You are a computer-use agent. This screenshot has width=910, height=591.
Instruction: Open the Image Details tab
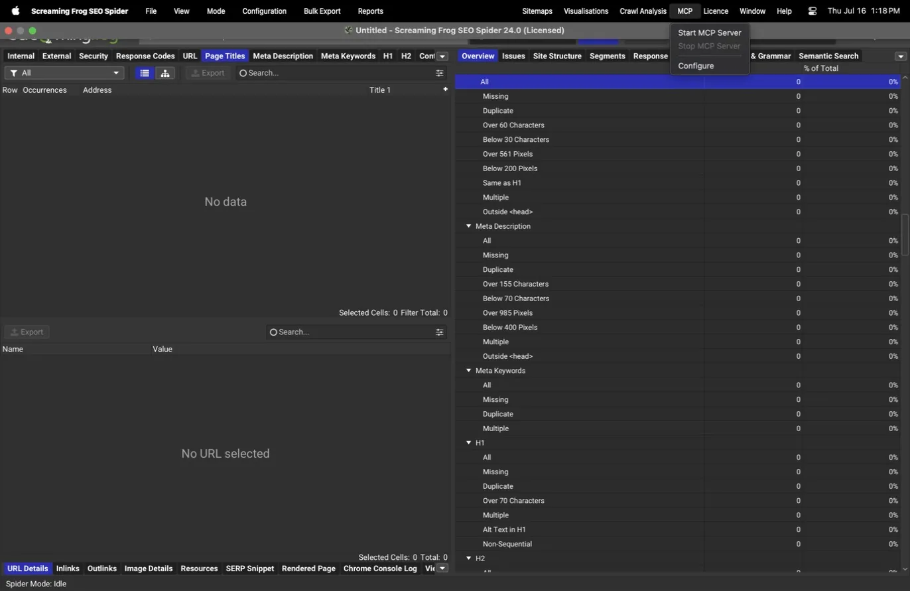point(149,568)
